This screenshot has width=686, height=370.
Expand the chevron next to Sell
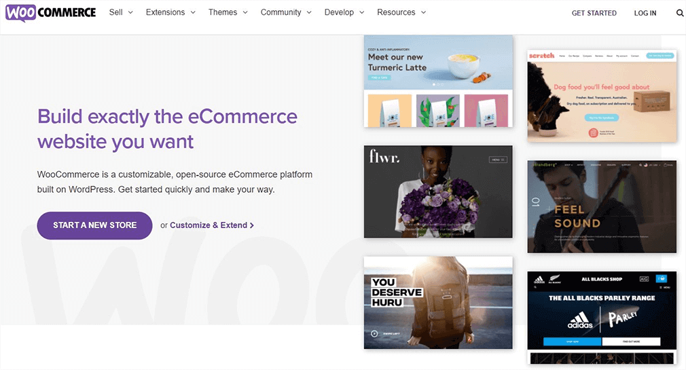(130, 13)
